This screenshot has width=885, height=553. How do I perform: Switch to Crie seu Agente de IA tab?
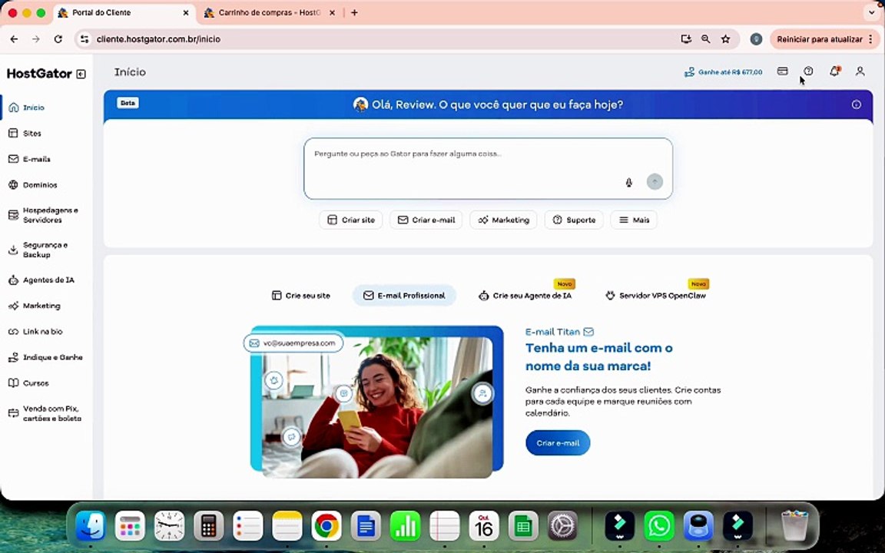click(525, 295)
